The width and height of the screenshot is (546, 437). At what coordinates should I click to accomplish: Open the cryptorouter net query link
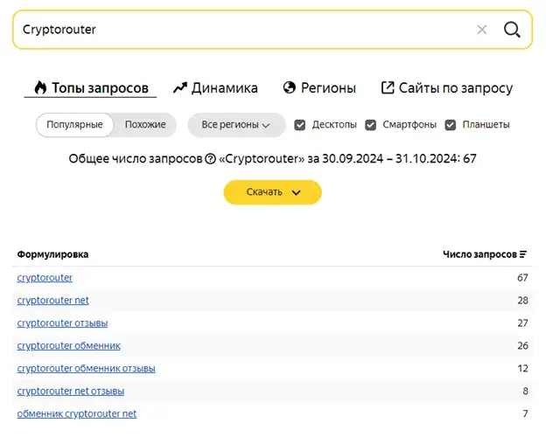coord(52,301)
